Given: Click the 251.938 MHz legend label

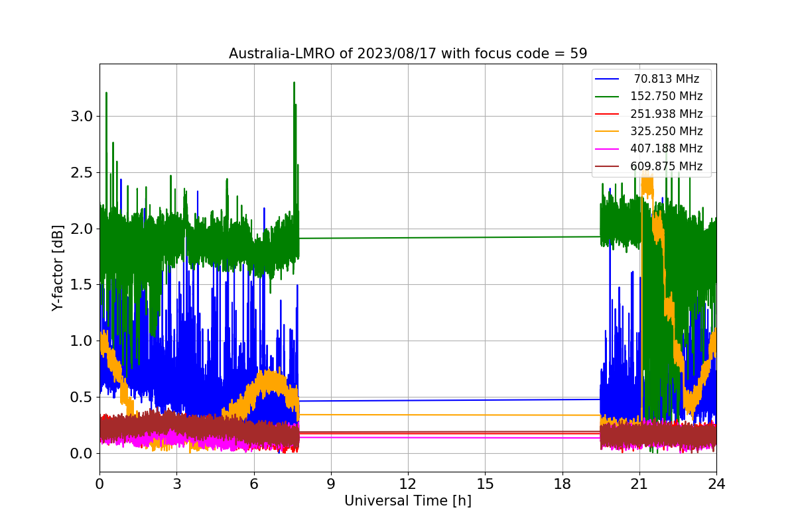Looking at the screenshot, I should [x=667, y=114].
